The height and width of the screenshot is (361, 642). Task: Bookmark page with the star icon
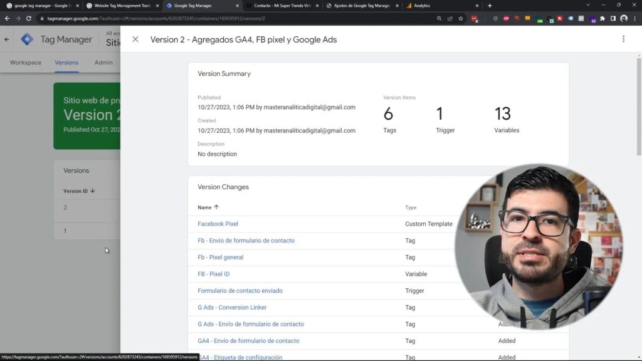pos(461,18)
